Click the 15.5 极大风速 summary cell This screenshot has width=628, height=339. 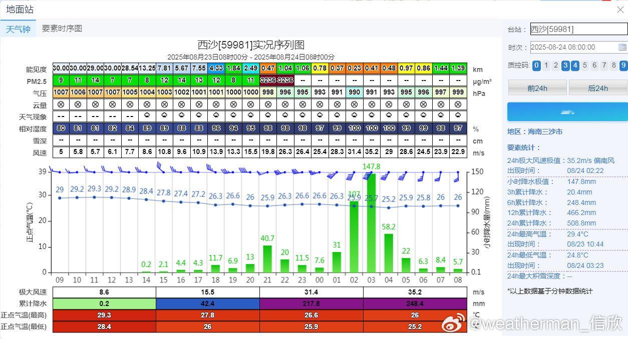point(208,292)
